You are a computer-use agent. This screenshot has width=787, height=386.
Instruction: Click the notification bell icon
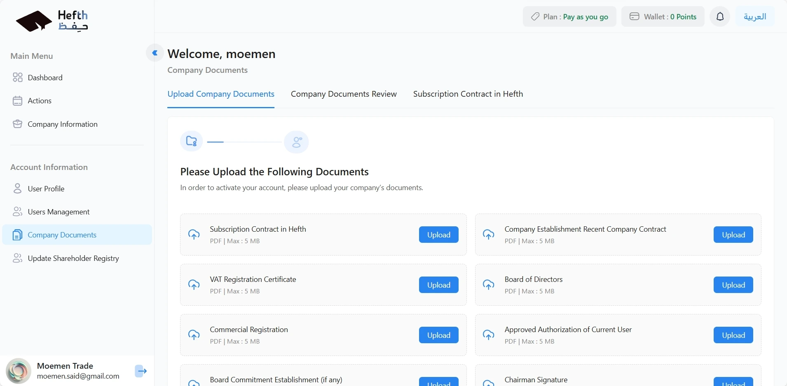720,17
